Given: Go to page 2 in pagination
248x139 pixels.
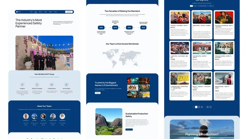Looking at the screenshot, I should point(199,107).
